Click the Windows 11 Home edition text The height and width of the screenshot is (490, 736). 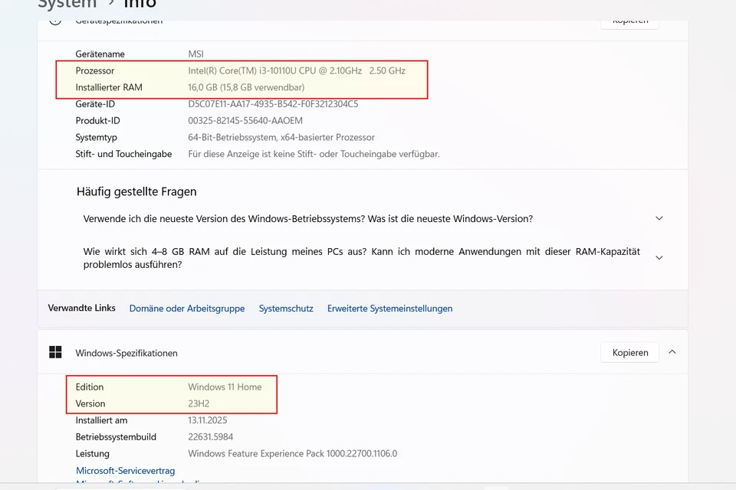click(225, 387)
